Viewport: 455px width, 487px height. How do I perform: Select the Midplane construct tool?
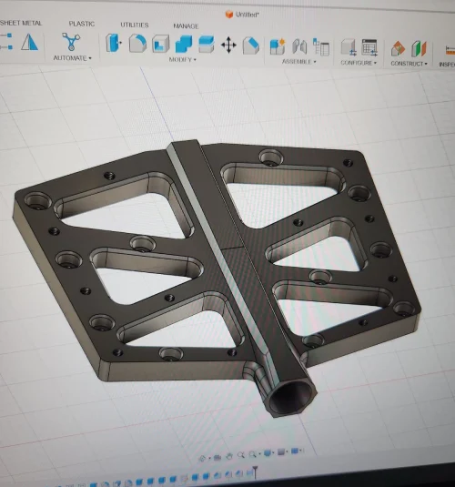[419, 49]
